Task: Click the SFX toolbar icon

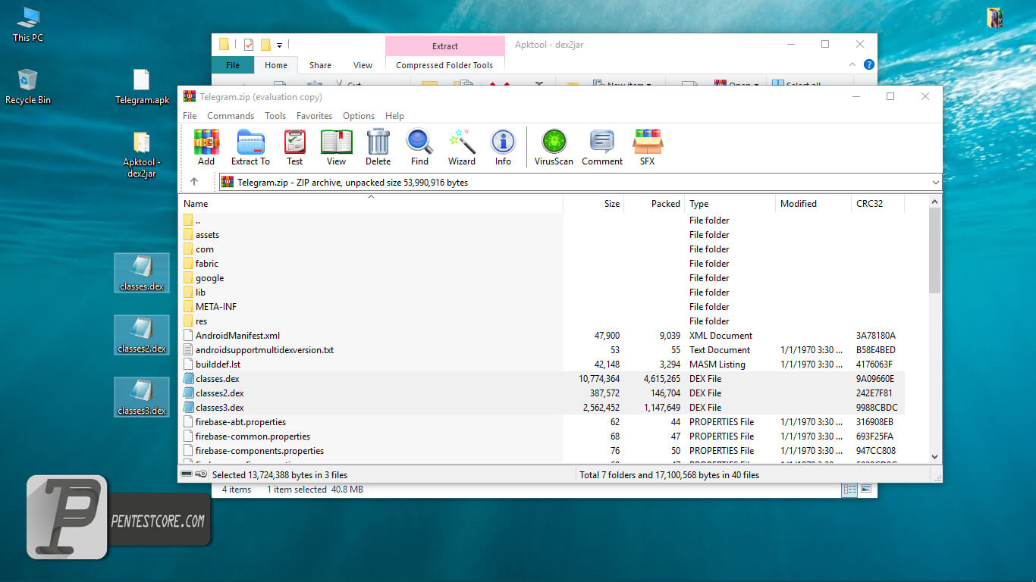Action: click(647, 147)
